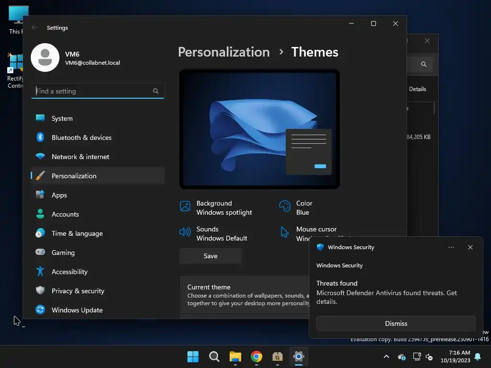Open Apps settings category
The height and width of the screenshot is (368, 491).
[98, 195]
